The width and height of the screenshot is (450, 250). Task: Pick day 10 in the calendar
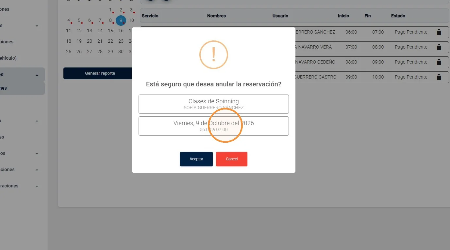[131, 20]
